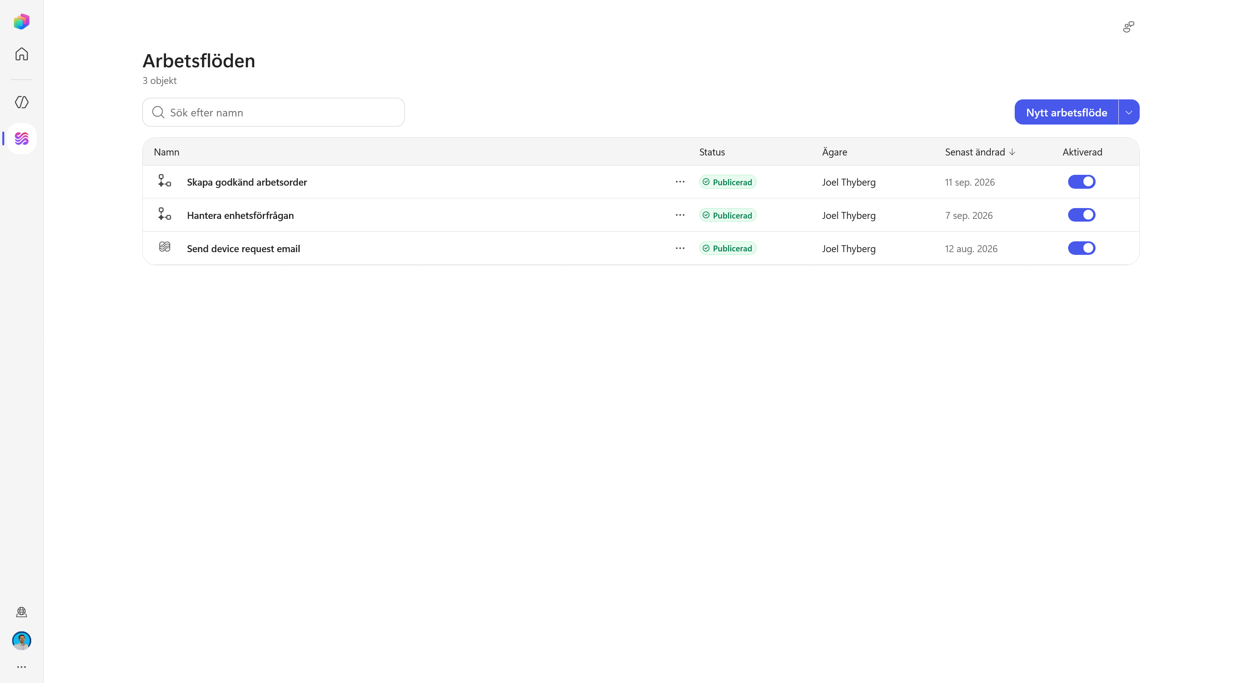Open the code brackets icon in the sidebar
1238x683 pixels.
[22, 102]
